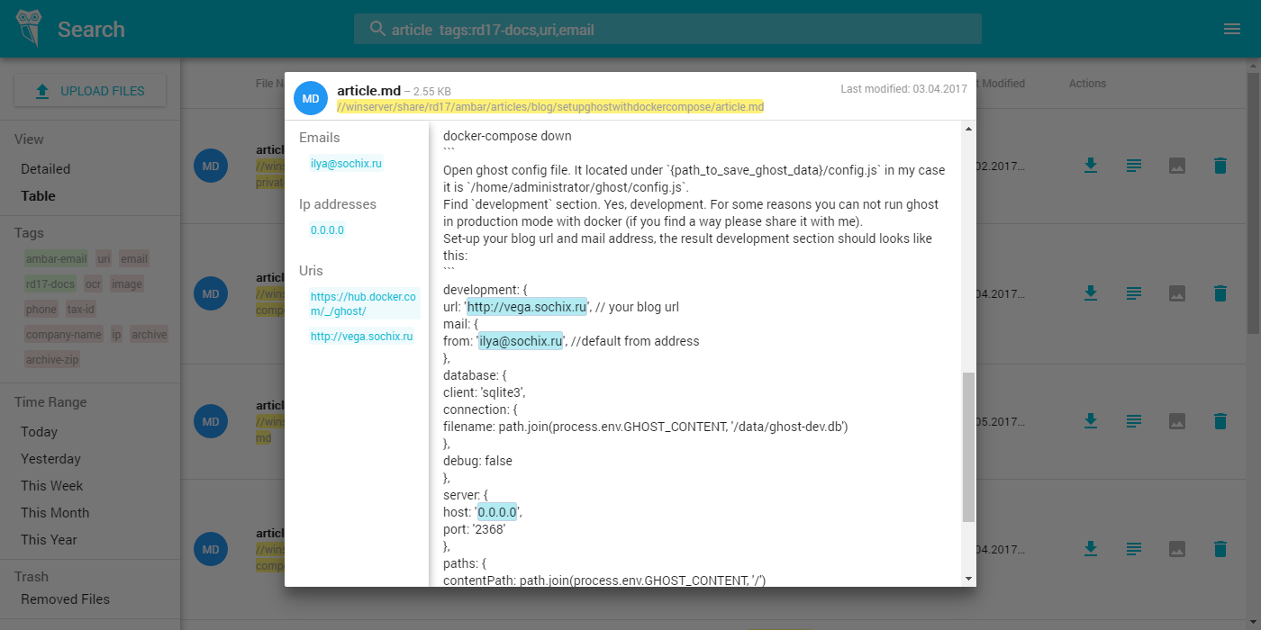This screenshot has height=630, width=1261.
Task: Select the uri tag in sidebar
Action: pyautogui.click(x=104, y=259)
